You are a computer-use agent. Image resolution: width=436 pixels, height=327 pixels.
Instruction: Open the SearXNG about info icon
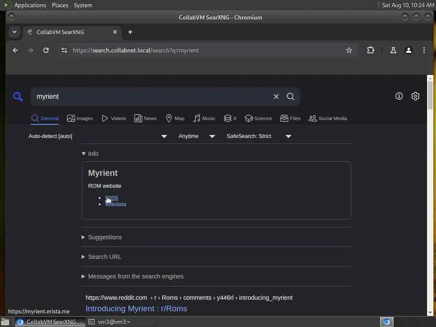399,96
